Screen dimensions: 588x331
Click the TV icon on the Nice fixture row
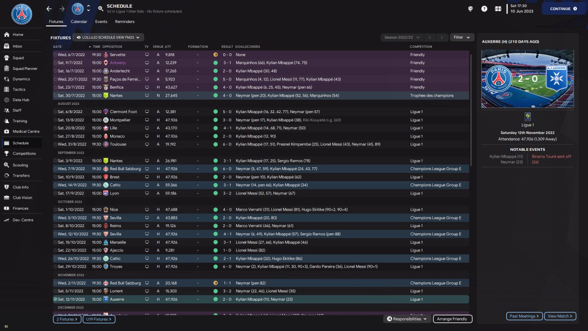(x=147, y=210)
